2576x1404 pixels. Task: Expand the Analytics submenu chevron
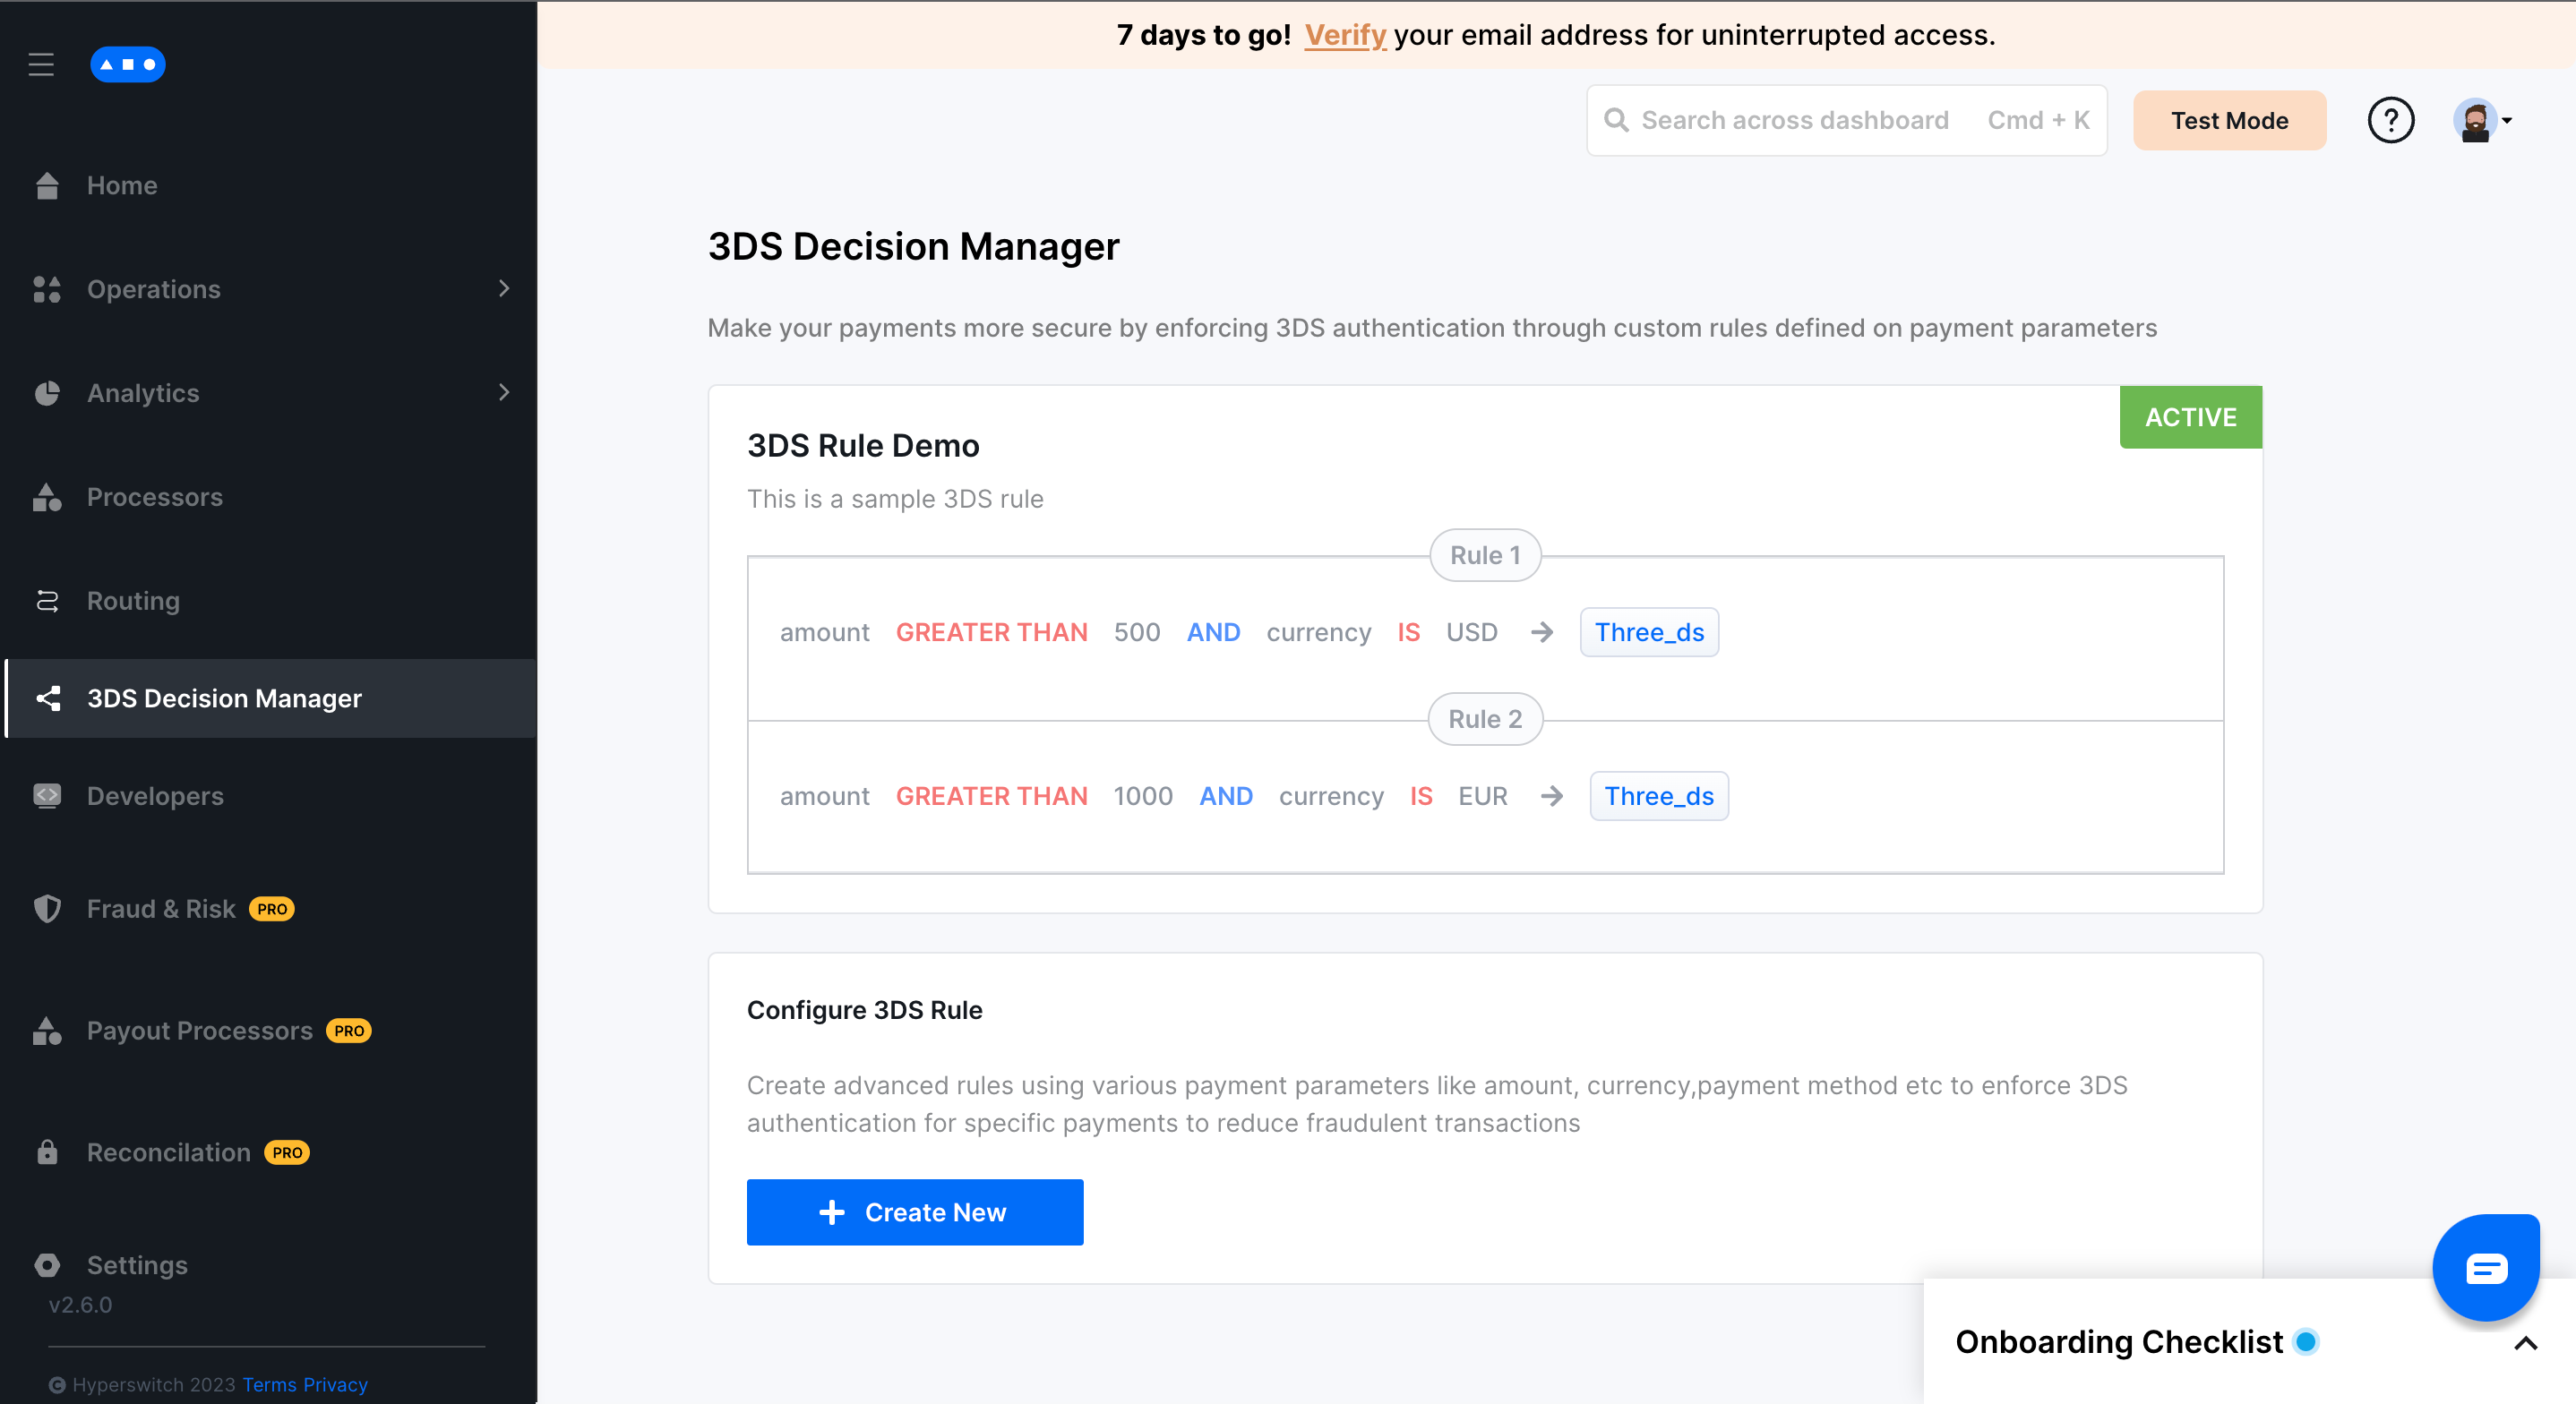(504, 393)
